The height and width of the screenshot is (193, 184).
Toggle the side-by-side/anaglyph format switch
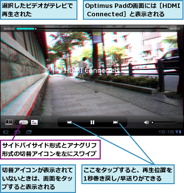[22, 122]
